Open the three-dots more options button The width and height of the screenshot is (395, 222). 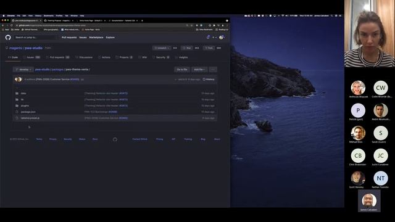[213, 70]
